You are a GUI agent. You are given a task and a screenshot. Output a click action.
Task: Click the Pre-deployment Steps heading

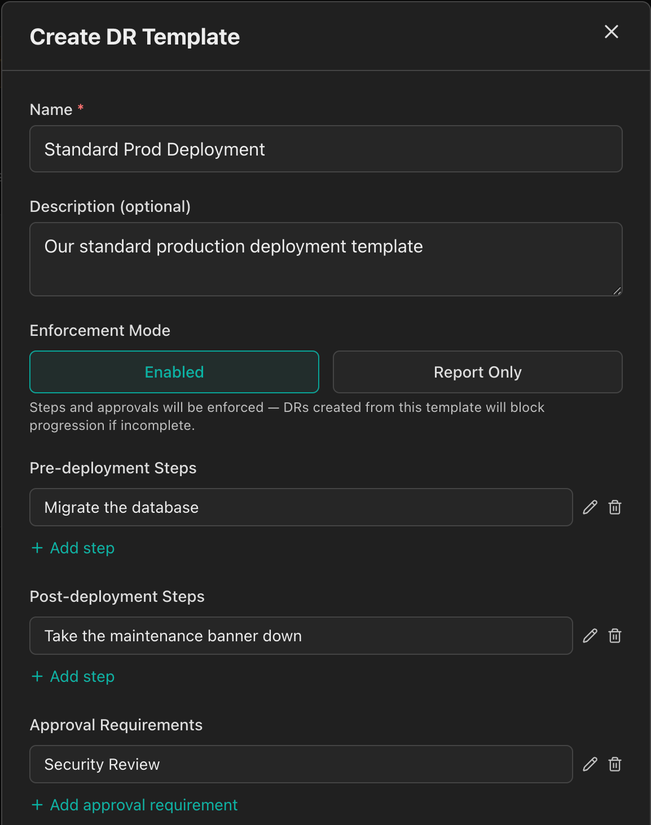[113, 468]
